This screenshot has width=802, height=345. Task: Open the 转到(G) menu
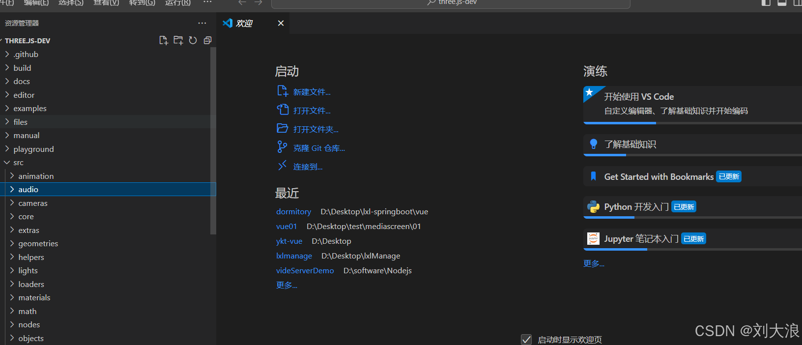(142, 2)
